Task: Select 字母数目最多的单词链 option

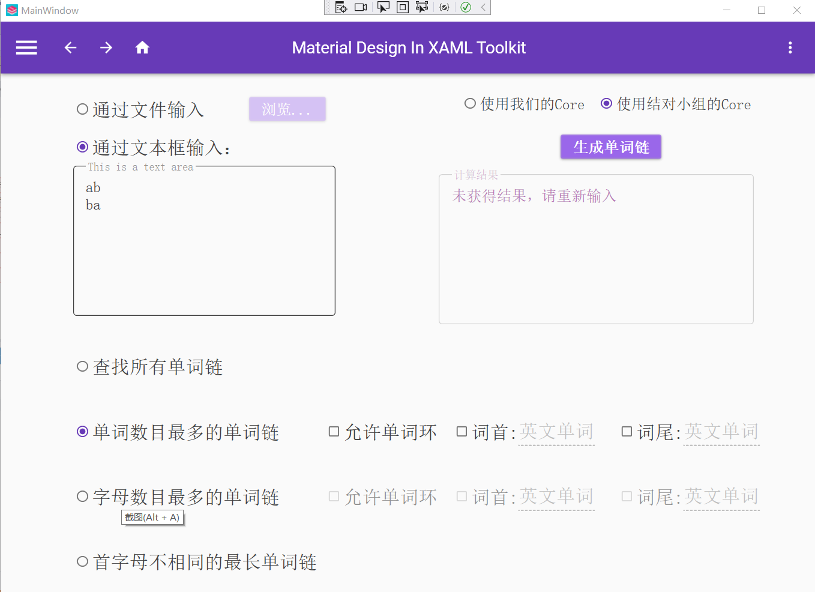Action: [x=178, y=497]
